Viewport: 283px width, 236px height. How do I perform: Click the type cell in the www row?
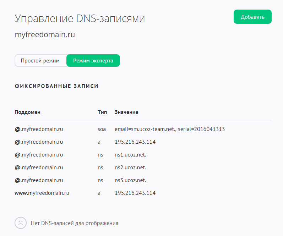[x=99, y=193]
